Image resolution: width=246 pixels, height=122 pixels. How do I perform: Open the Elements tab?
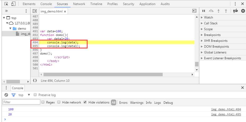[29, 4]
